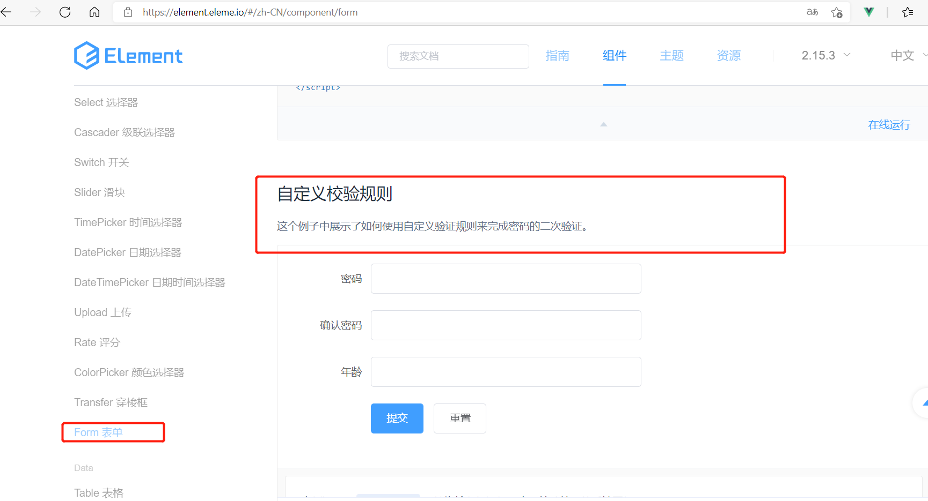Open Select 选择器 in sidebar
The width and height of the screenshot is (928, 501).
[106, 102]
